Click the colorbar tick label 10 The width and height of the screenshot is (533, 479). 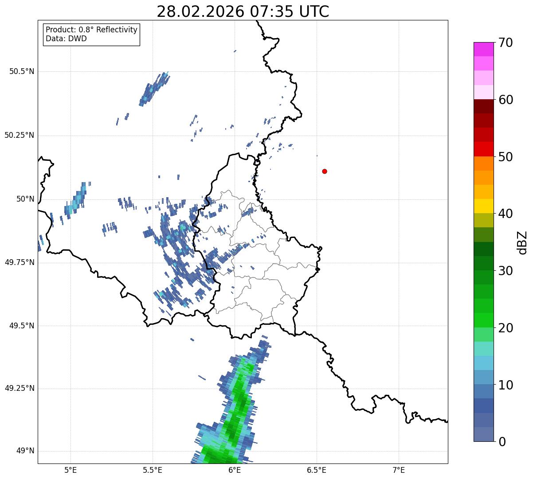tap(506, 385)
